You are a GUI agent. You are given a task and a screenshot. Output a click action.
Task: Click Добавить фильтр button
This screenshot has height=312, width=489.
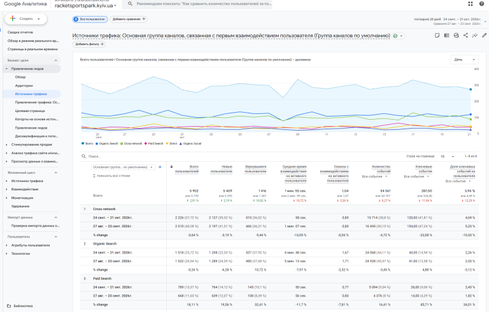(x=89, y=44)
